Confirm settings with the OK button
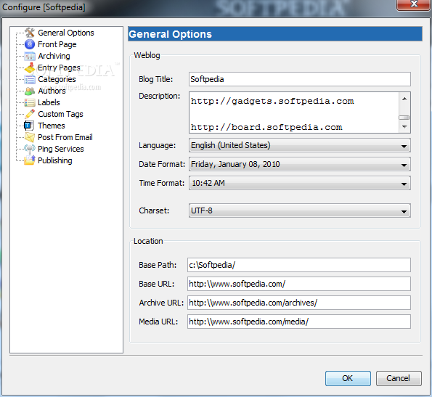 (348, 378)
